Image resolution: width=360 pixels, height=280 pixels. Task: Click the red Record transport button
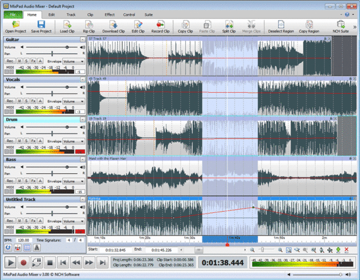pos(23,262)
